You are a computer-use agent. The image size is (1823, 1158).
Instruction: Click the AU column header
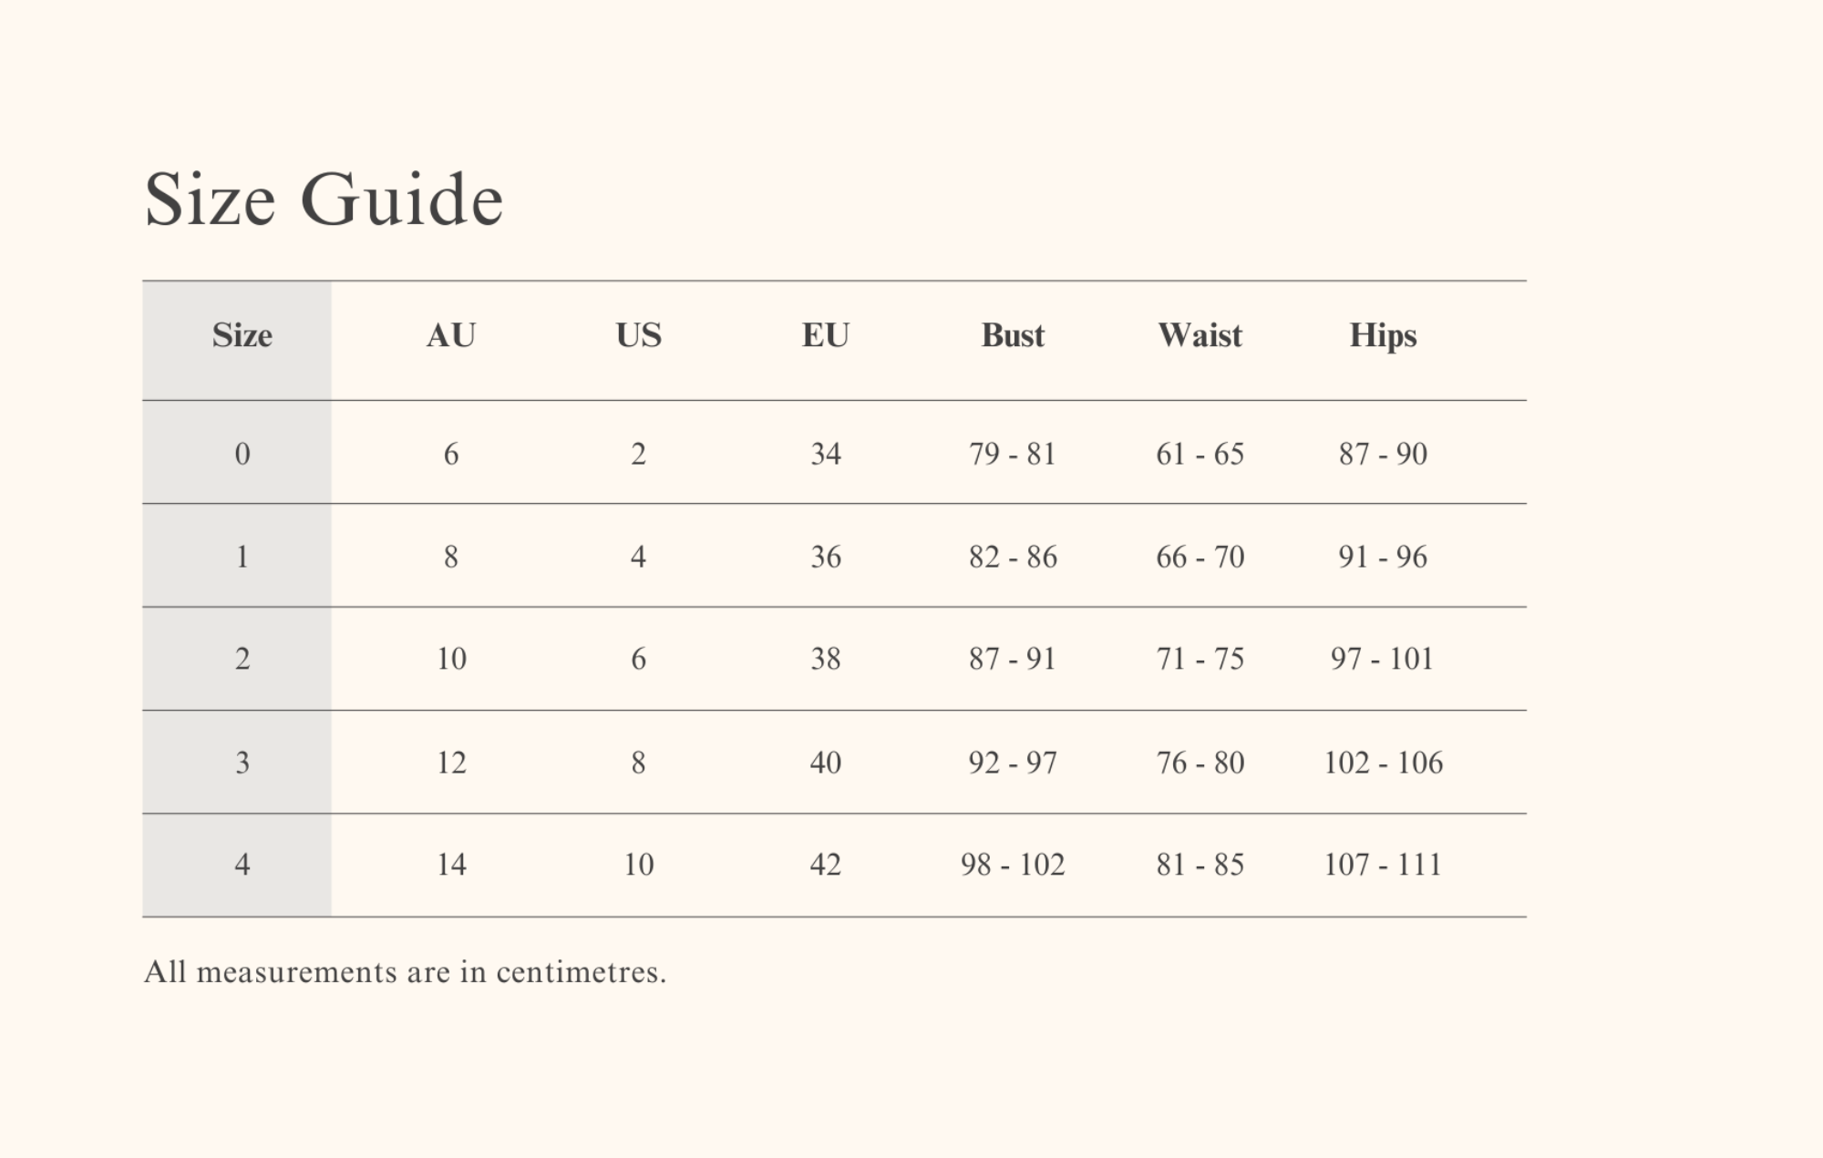pyautogui.click(x=450, y=336)
